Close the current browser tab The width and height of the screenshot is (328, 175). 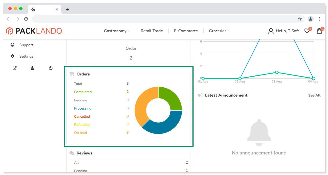(57, 9)
